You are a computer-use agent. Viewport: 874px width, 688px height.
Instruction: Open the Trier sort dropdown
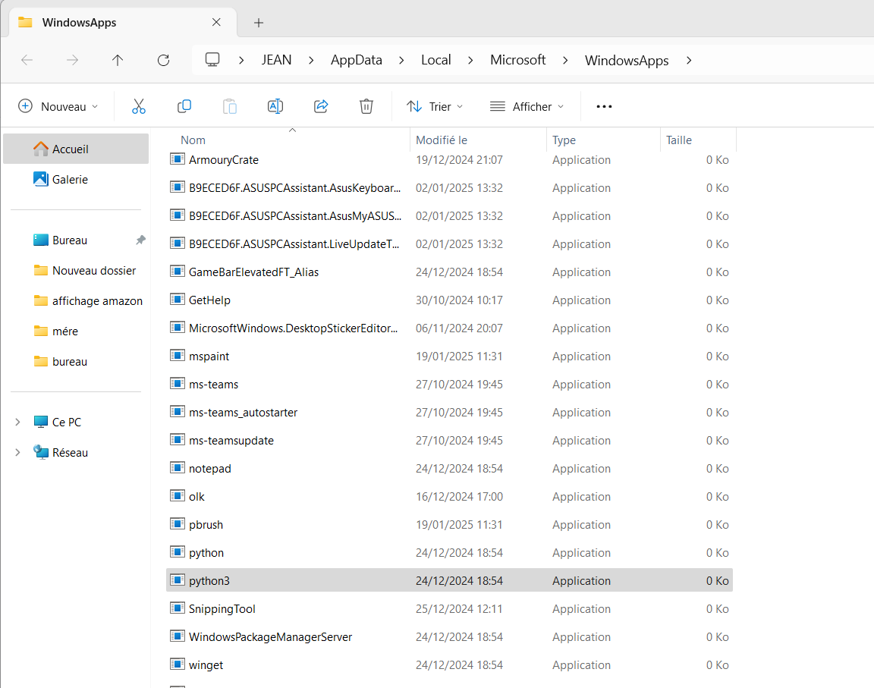tap(435, 106)
